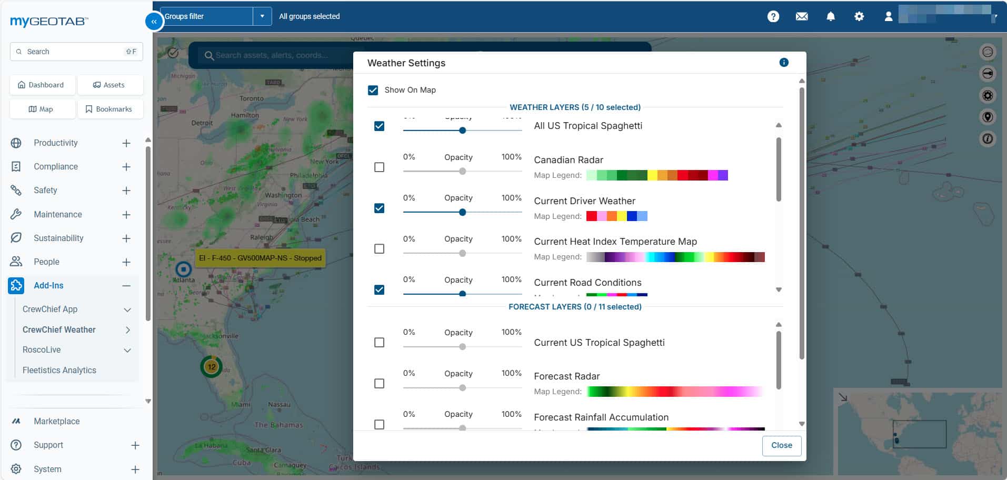The height and width of the screenshot is (480, 1007).
Task: Click the Compliance document icon
Action: (16, 167)
